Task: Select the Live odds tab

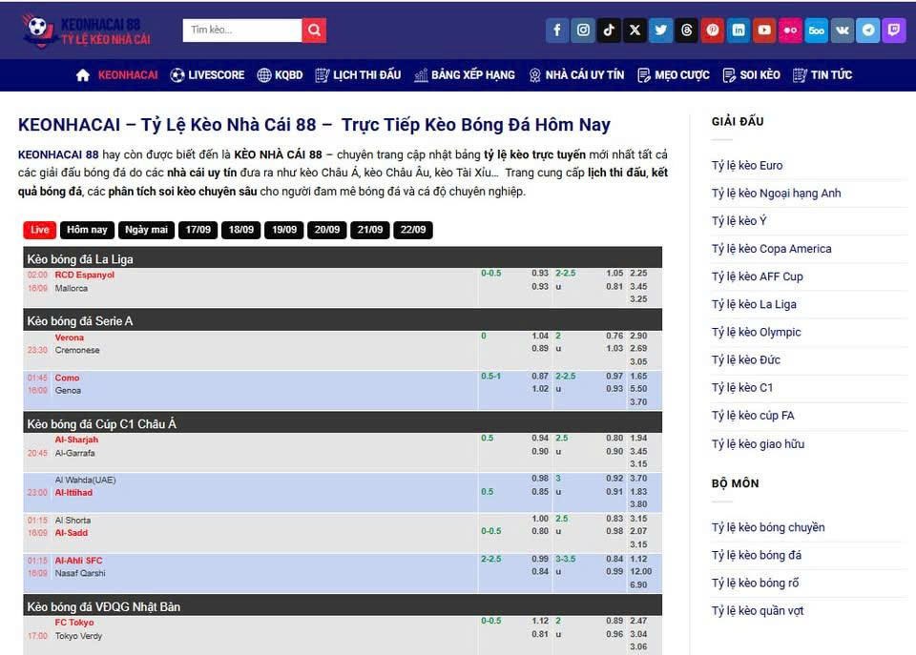Action: (x=39, y=230)
